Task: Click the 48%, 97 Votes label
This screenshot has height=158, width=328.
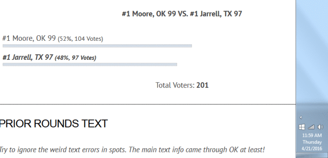Action: coord(75,58)
